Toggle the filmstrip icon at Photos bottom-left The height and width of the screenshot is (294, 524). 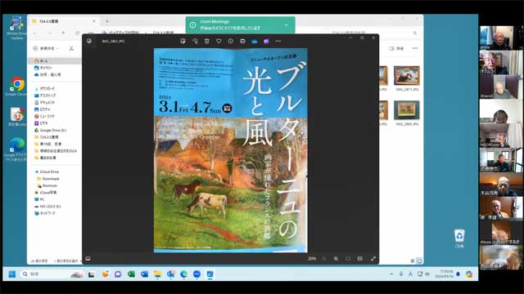(88, 259)
